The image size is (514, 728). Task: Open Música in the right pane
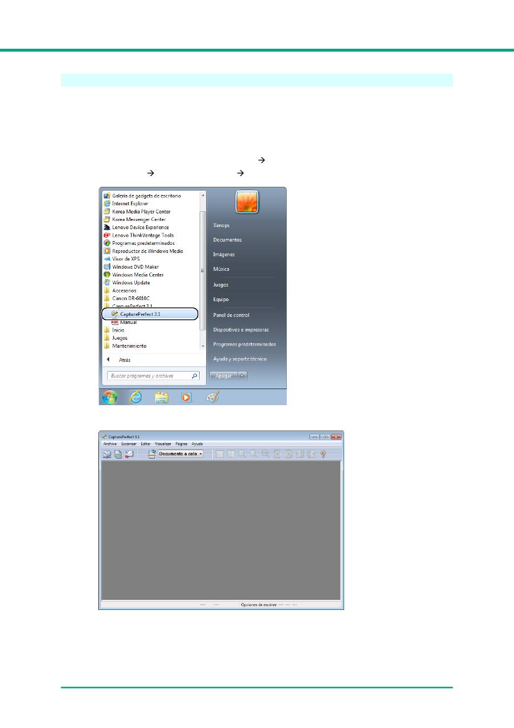221,269
